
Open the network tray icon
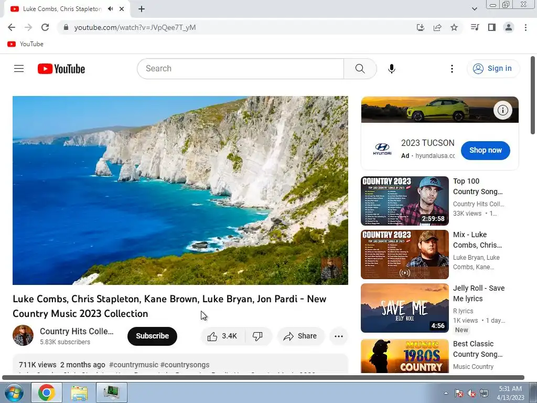click(x=484, y=393)
